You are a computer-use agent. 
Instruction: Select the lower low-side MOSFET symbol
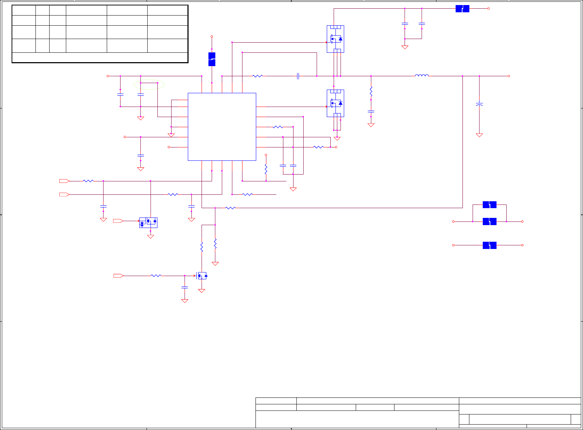tap(335, 103)
